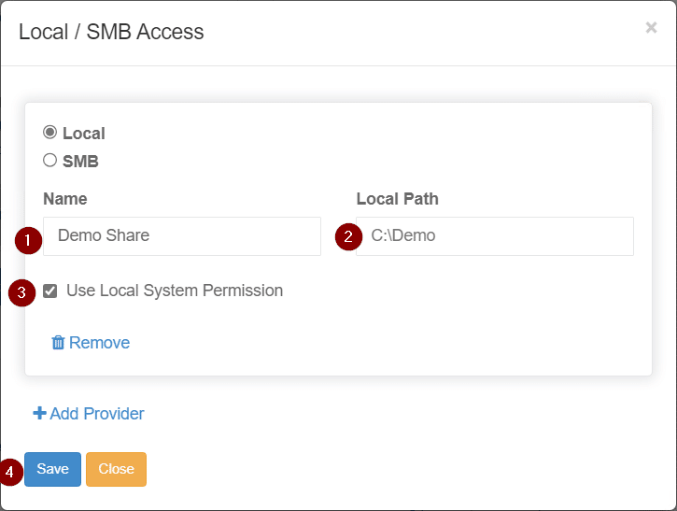Select the SMB radio button
The image size is (677, 511).
click(x=50, y=160)
